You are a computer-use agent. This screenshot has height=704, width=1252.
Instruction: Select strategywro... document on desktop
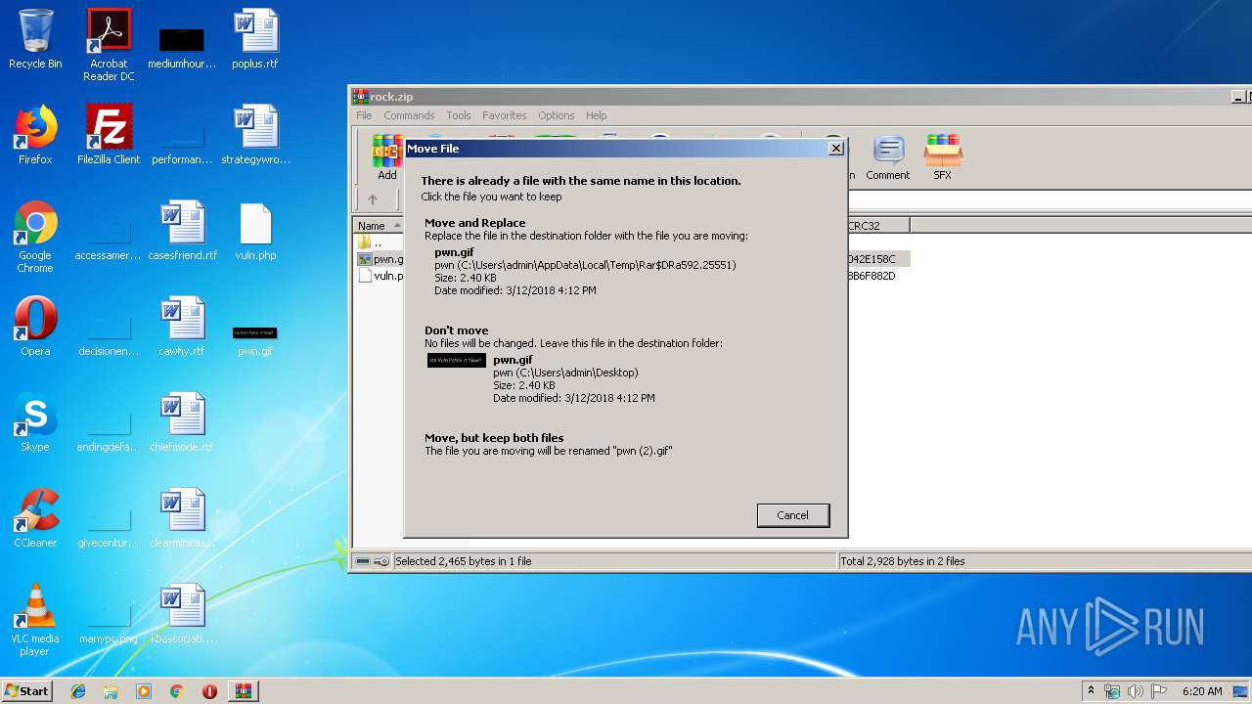[x=255, y=135]
